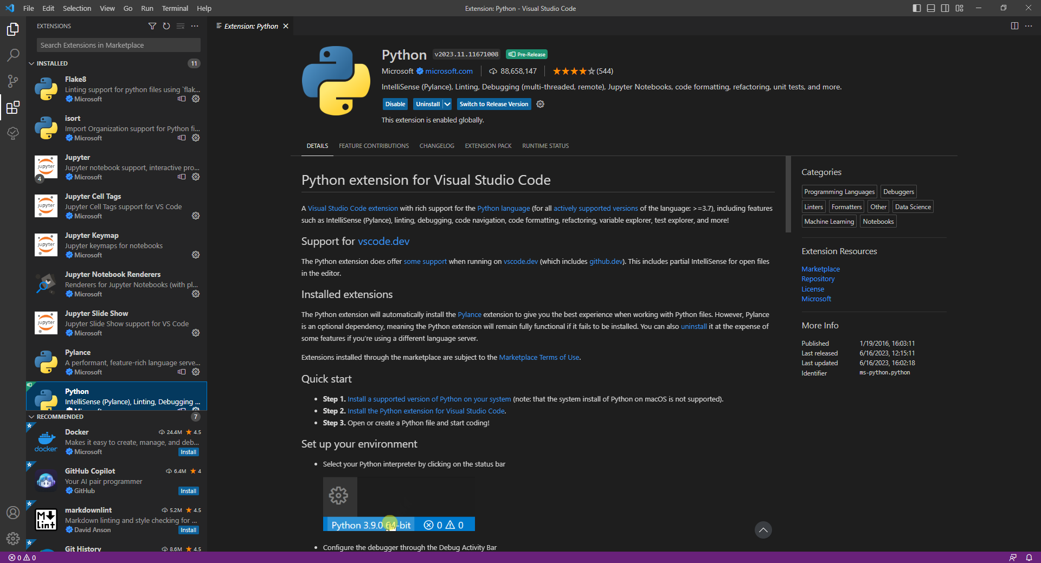
Task: Open the Manage gear in activity bar
Action: coord(13,539)
